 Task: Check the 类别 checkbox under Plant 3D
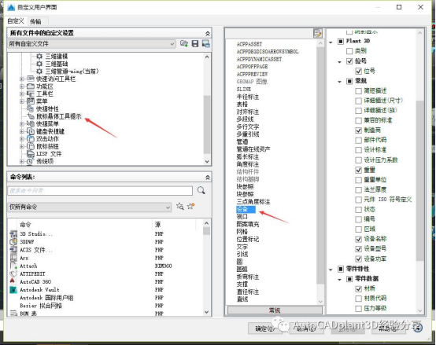click(349, 51)
